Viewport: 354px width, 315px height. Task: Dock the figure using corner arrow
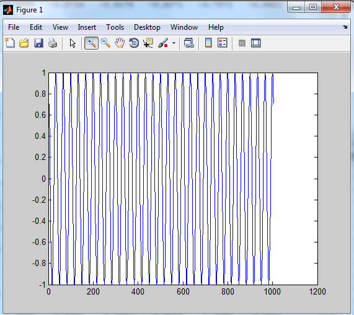[x=345, y=27]
